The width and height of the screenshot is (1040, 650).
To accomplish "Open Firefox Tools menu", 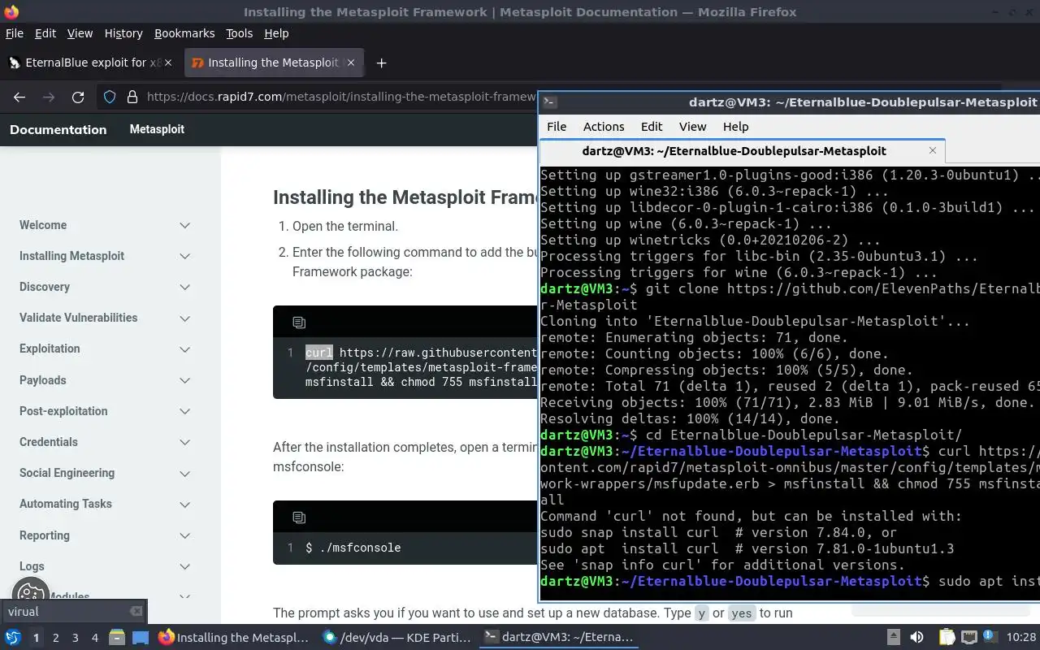I will click(239, 33).
